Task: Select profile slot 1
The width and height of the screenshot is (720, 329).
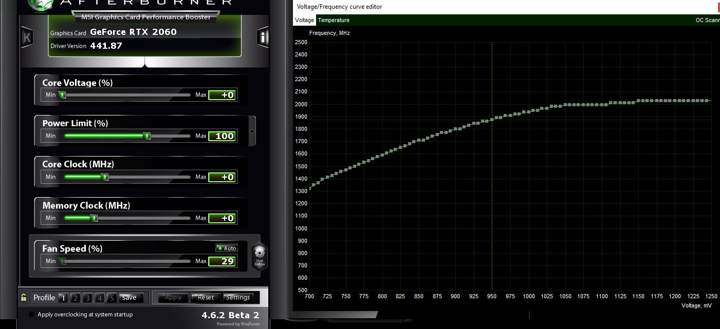Action: click(x=63, y=298)
